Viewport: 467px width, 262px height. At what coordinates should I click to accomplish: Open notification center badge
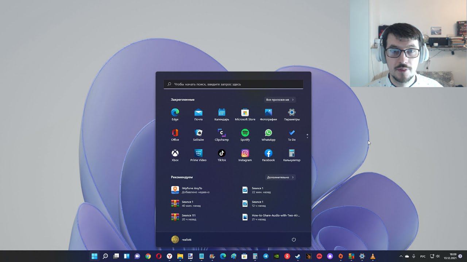pyautogui.click(x=460, y=256)
